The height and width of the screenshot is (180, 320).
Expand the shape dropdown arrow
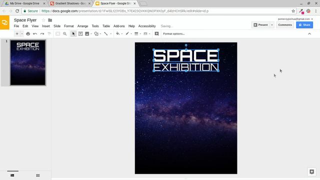pyautogui.click(x=100, y=34)
